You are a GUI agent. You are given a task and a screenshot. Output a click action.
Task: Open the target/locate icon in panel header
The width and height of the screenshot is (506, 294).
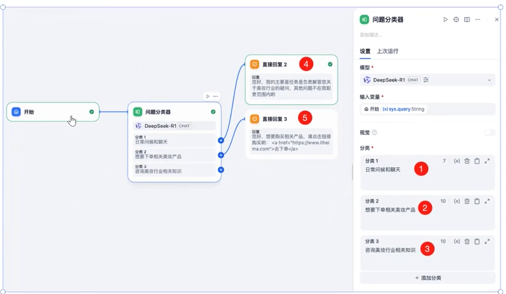tap(456, 20)
